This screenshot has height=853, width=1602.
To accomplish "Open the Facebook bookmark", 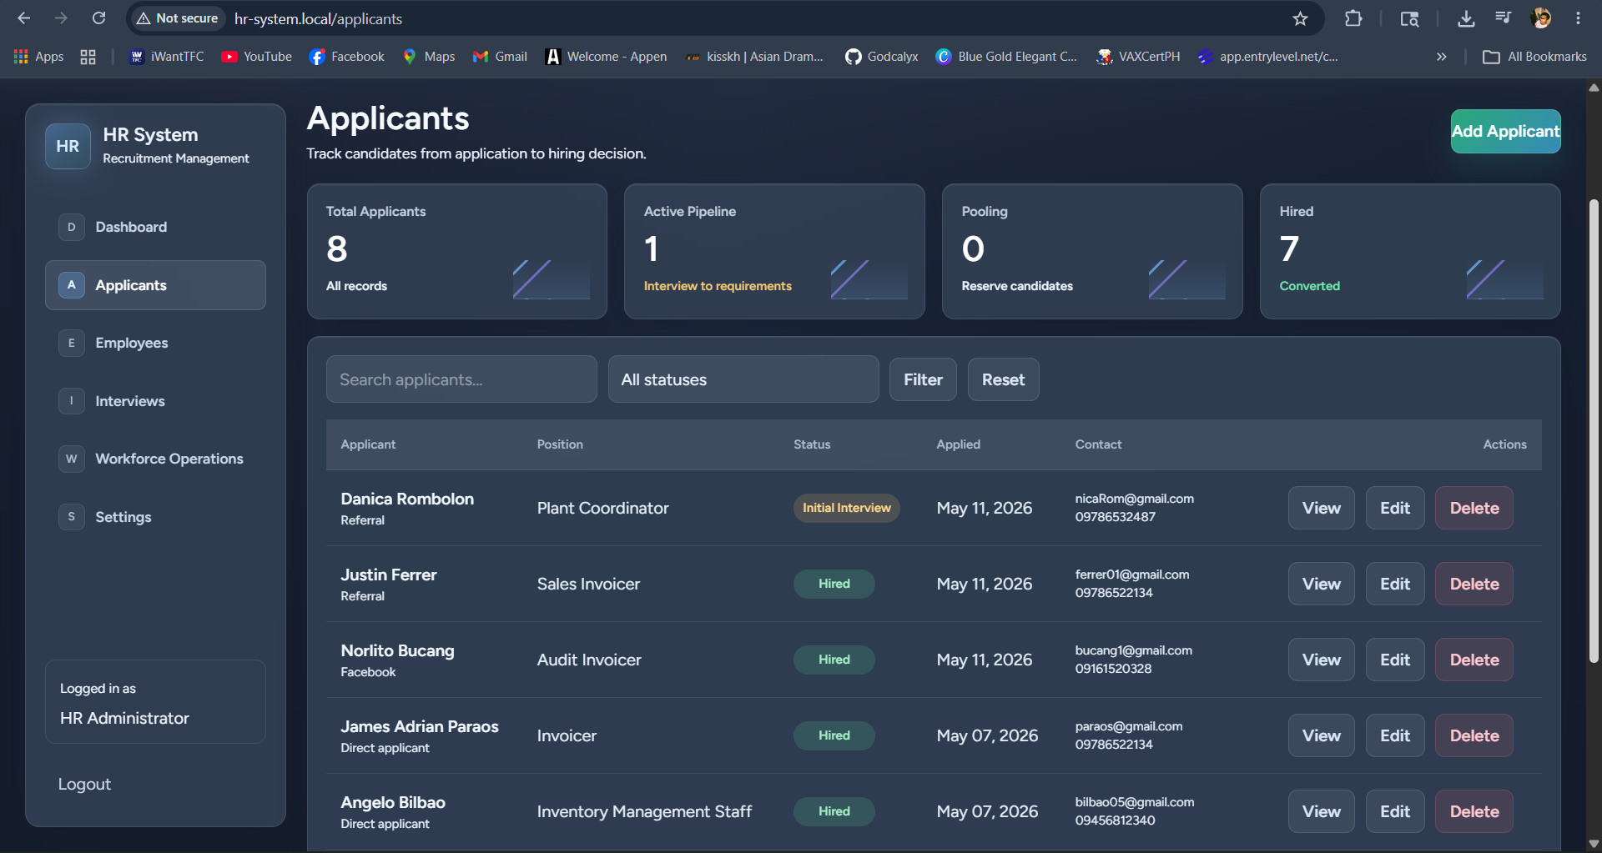I will [x=347, y=57].
